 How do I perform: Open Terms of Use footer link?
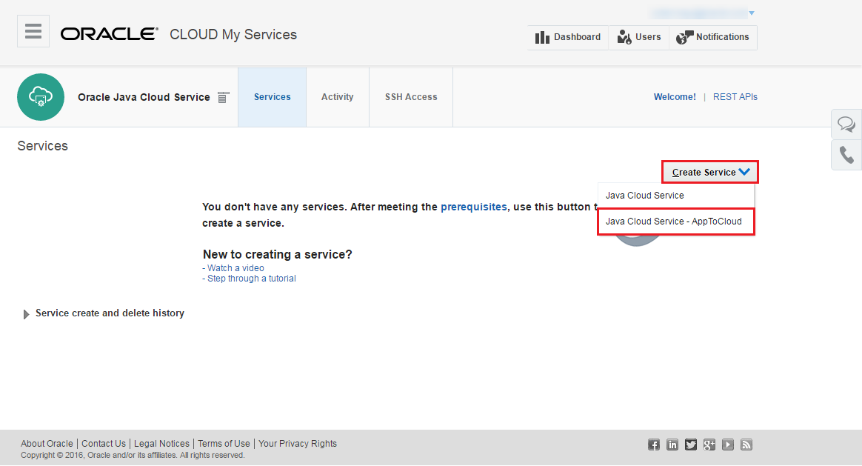click(224, 444)
